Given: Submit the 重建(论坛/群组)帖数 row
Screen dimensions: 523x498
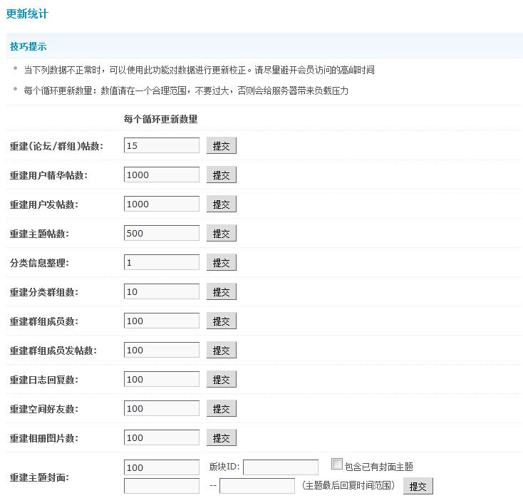Looking at the screenshot, I should [221, 146].
